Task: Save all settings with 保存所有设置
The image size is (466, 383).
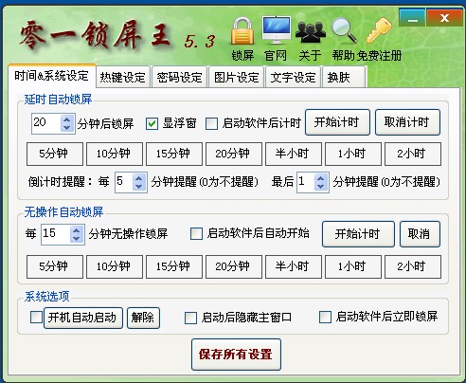Action: click(236, 355)
